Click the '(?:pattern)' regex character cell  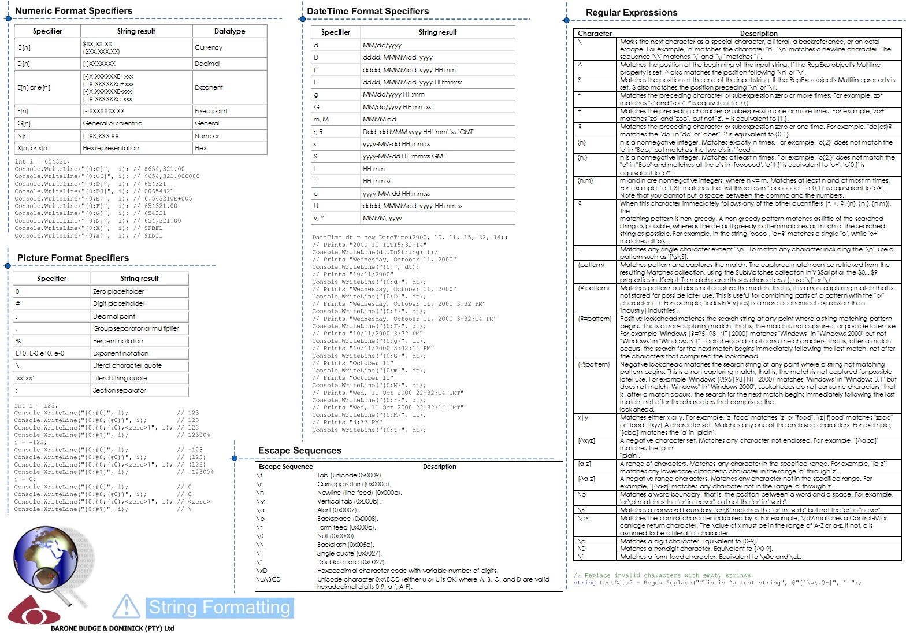click(595, 299)
